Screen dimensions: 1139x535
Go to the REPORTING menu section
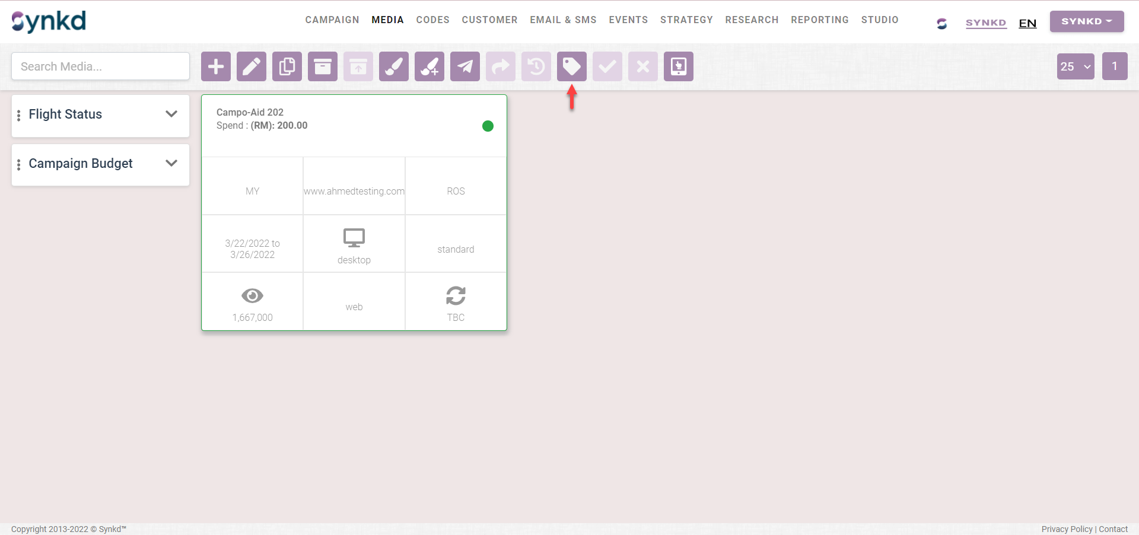click(x=819, y=20)
